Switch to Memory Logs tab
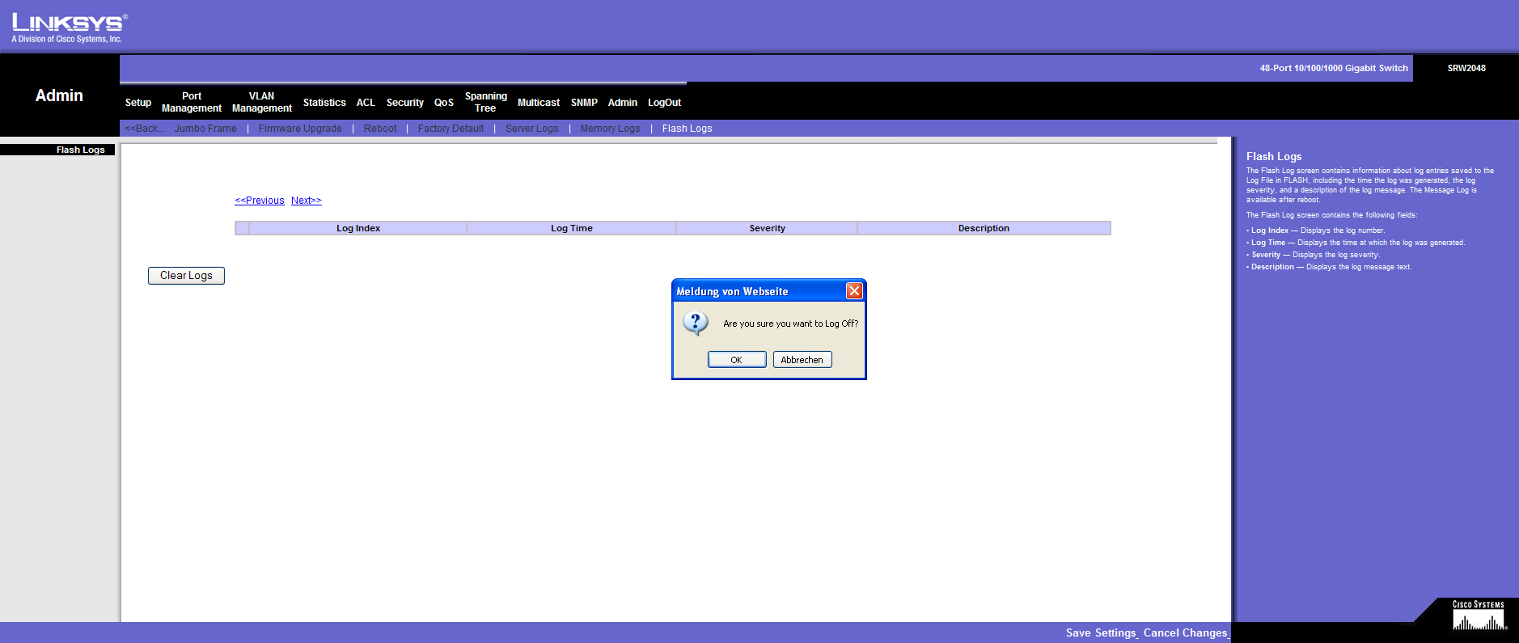This screenshot has height=643, width=1519. 610,129
